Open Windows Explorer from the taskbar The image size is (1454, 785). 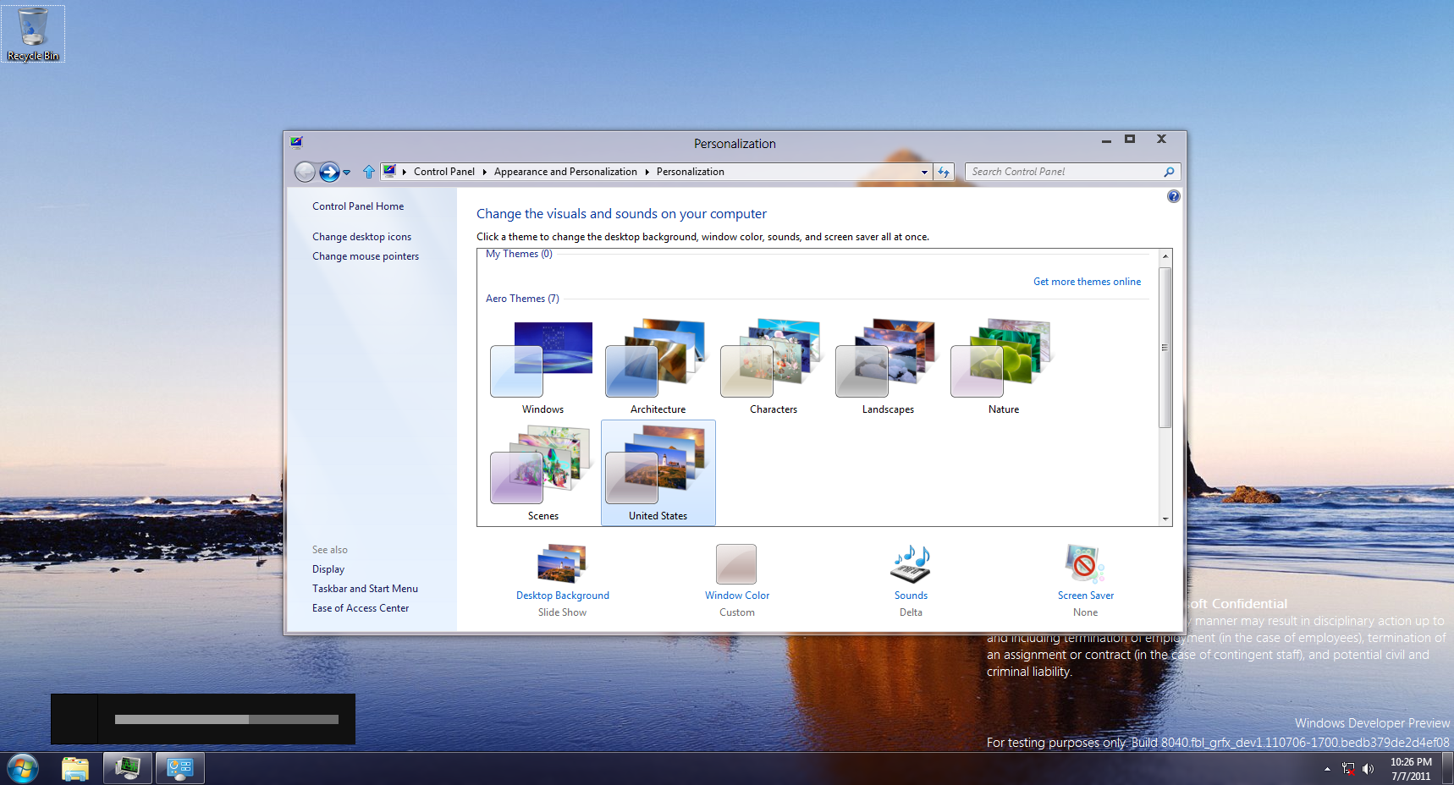[75, 769]
